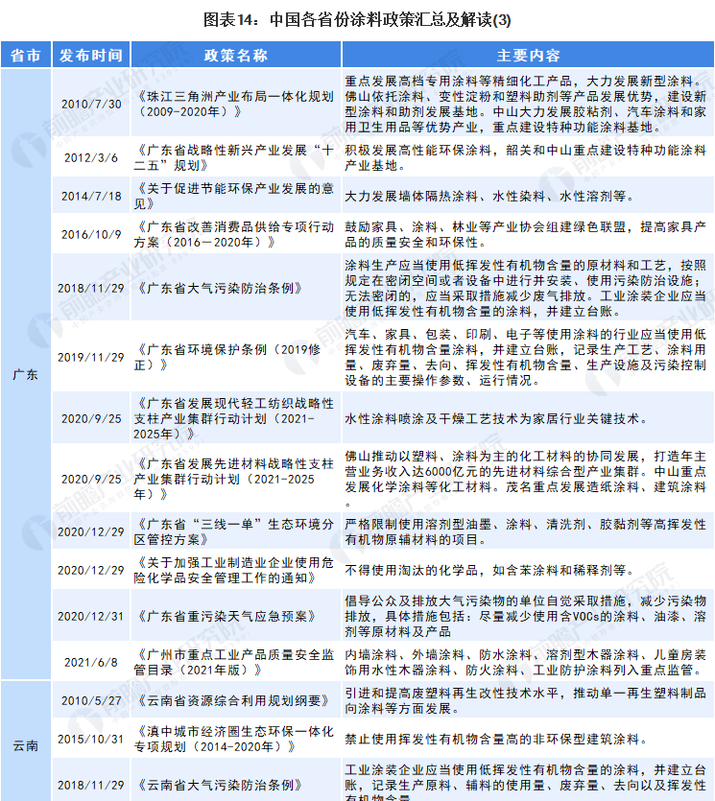Click policy 《广东省环境保护条例（2019修正）》

235,357
